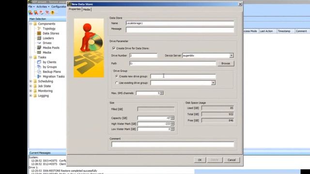Select the Components folder icon in tree

coord(35,24)
